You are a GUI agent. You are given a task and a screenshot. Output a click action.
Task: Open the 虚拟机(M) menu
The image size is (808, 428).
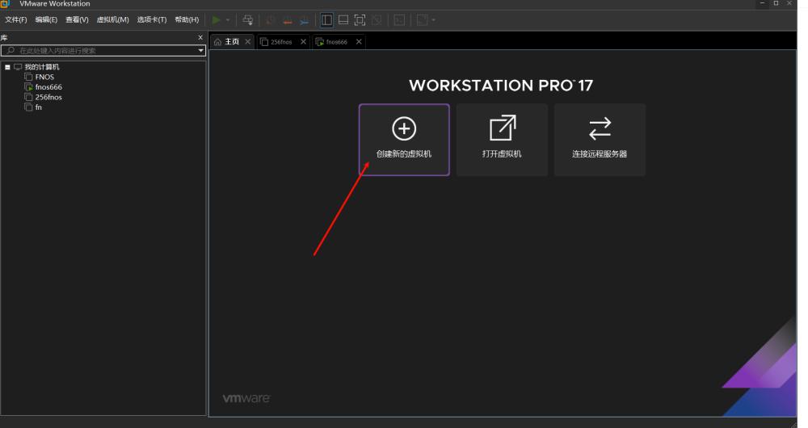(113, 19)
